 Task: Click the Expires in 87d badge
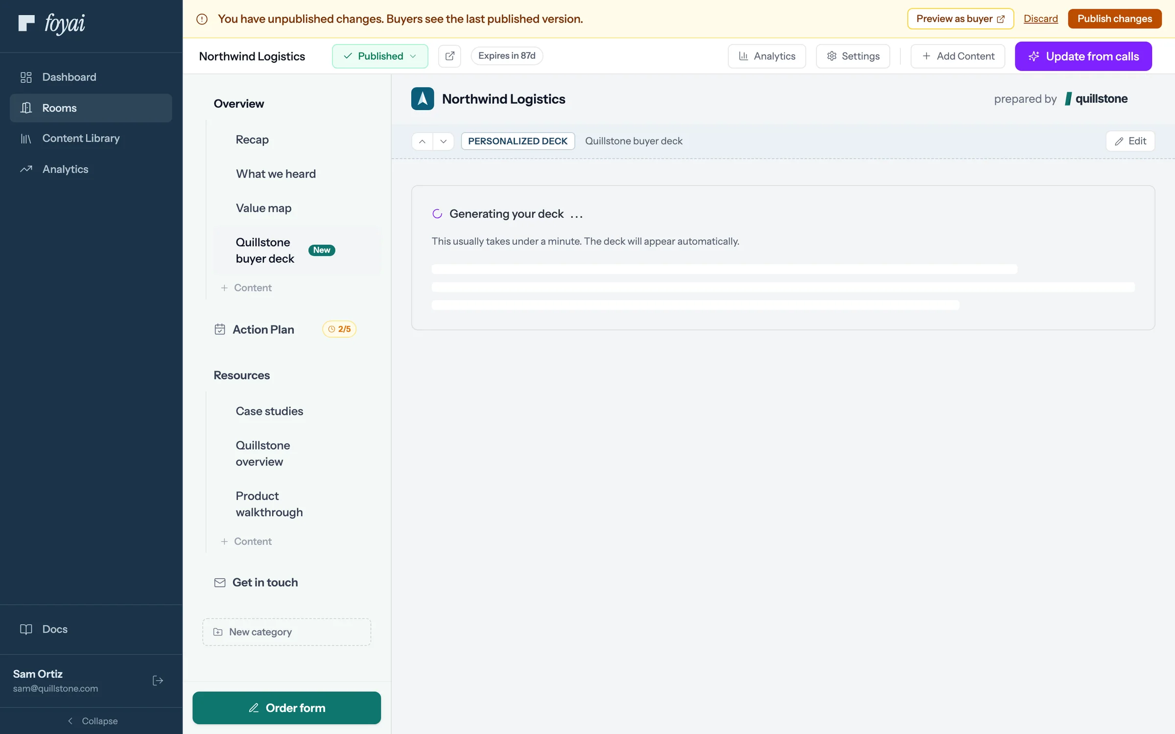(x=507, y=56)
